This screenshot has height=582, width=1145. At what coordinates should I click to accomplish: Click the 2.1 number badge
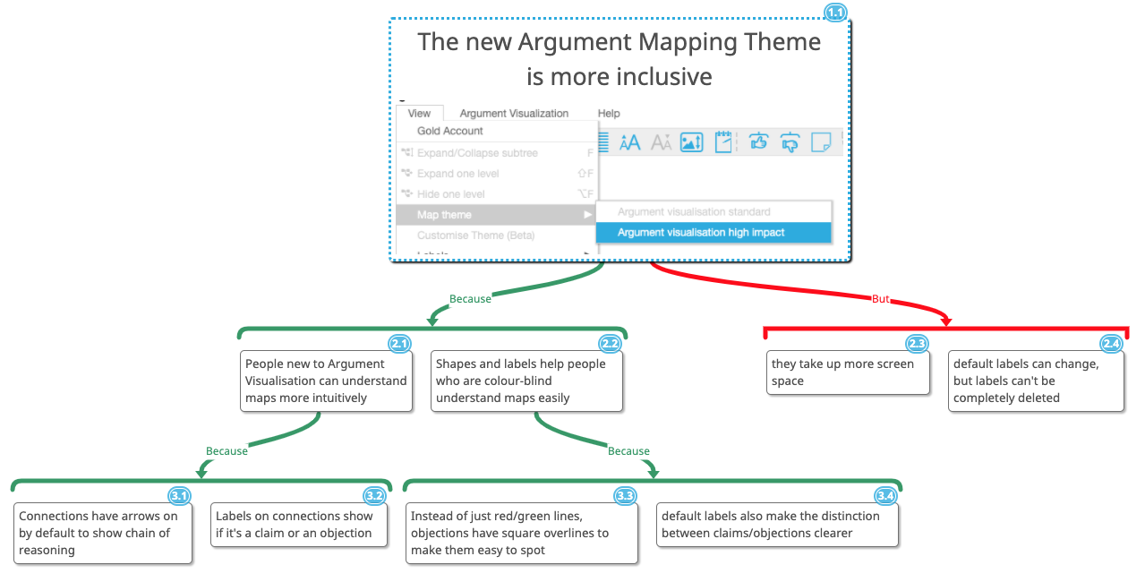click(399, 343)
